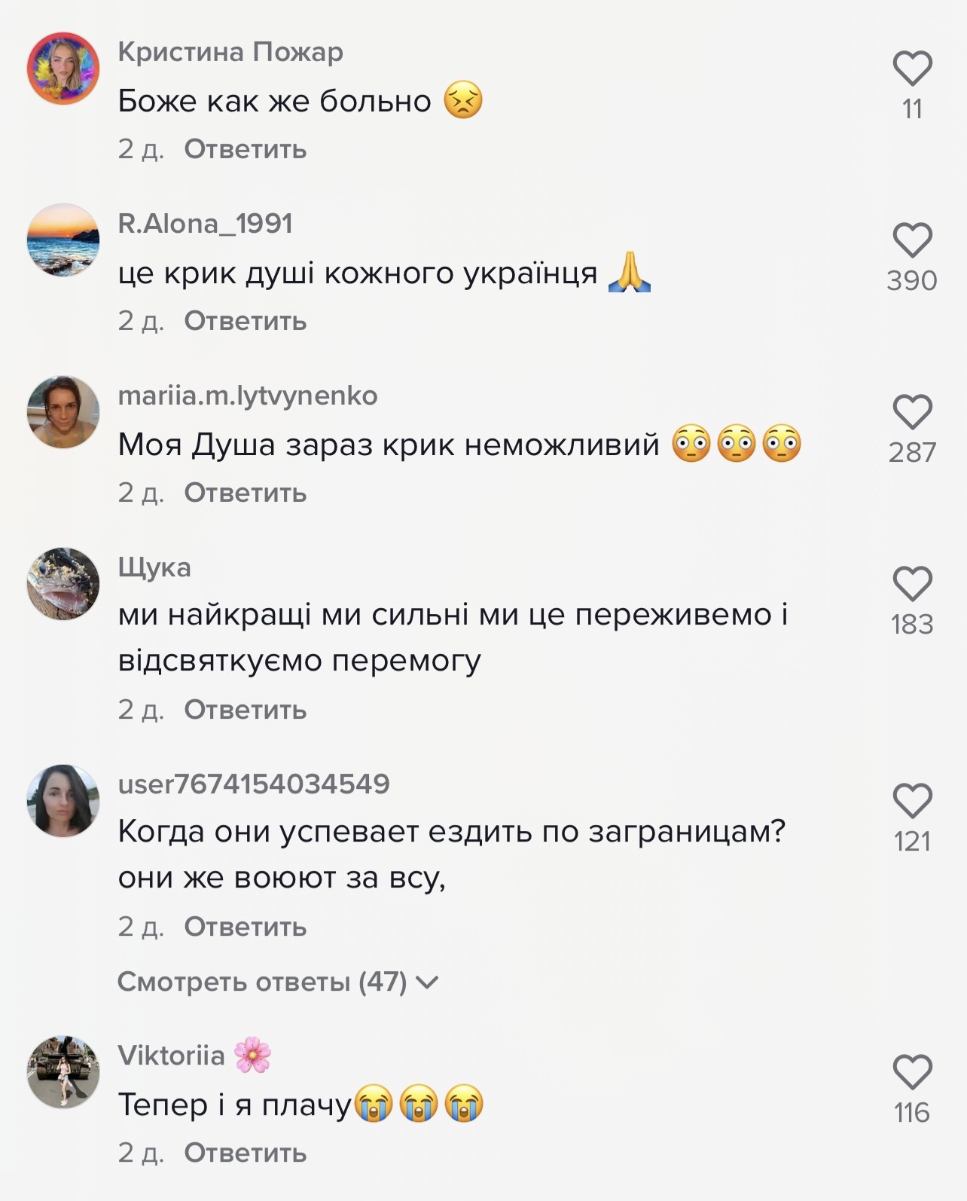Tap the heart next to Щука's comment
Image resolution: width=967 pixels, height=1201 pixels.
tap(912, 584)
